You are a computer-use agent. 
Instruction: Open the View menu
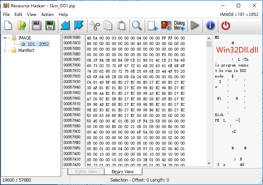pos(32,15)
